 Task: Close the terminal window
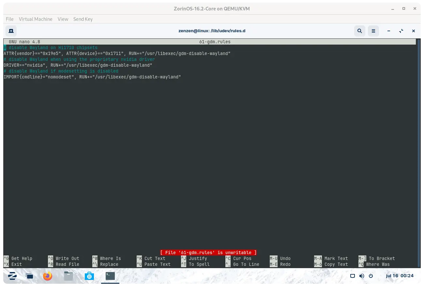click(x=414, y=31)
